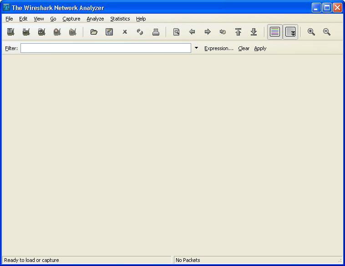The image size is (345, 266).
Task: Reload this capture file icon
Action: coord(140,32)
